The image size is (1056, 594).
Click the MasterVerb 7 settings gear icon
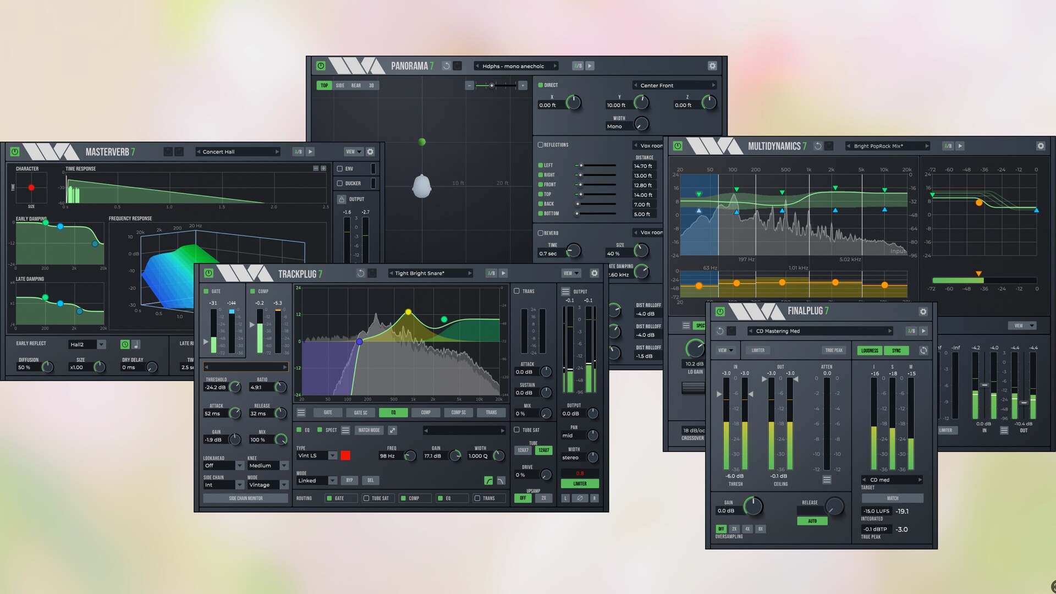[370, 152]
